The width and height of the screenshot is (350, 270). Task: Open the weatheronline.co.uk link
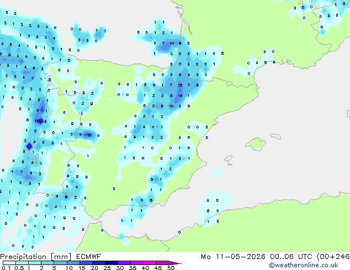(x=304, y=265)
